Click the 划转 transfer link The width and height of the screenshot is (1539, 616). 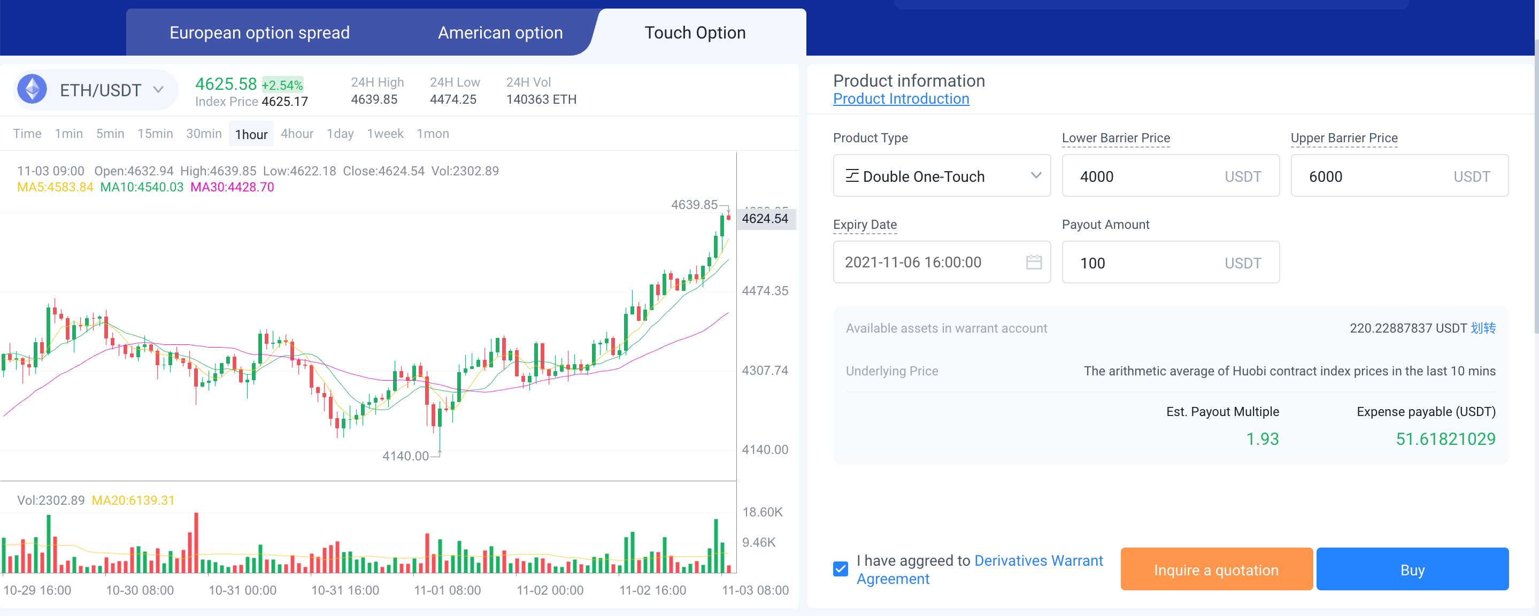[x=1483, y=328]
